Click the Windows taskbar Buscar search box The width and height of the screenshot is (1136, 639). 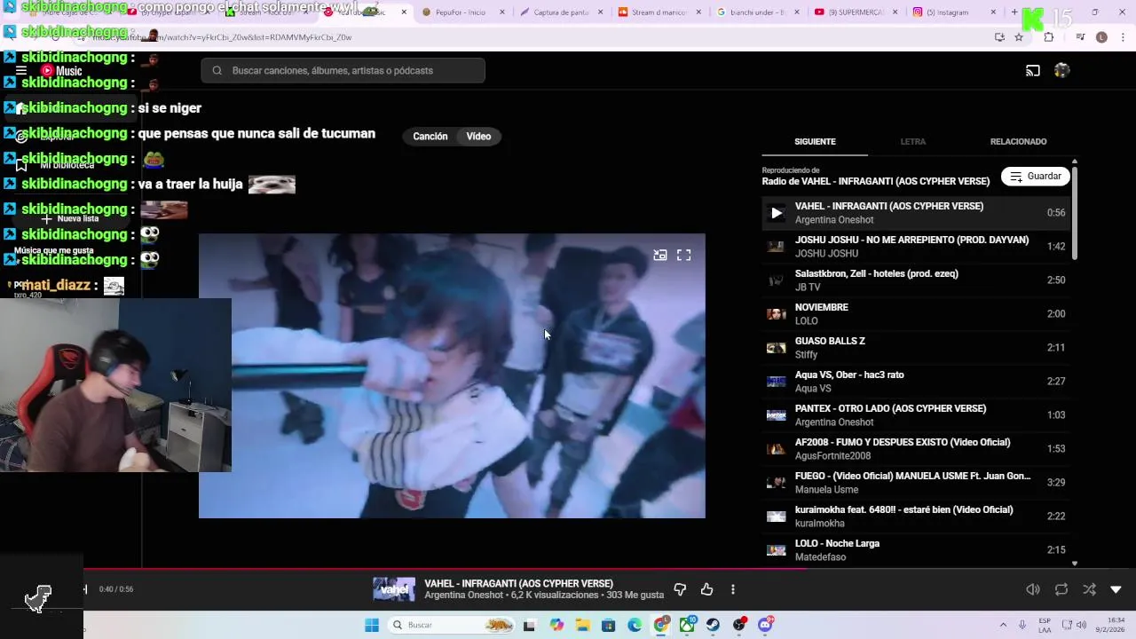click(453, 625)
